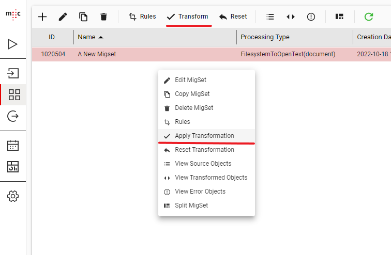This screenshot has height=255, width=391.
Task: Choose Split MigSet in context menu
Action: 191,205
